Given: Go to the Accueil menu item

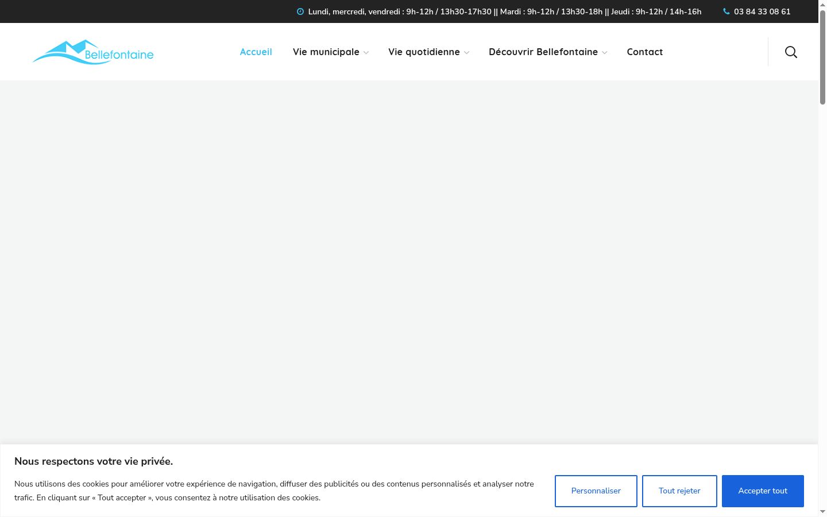Looking at the screenshot, I should [x=256, y=52].
